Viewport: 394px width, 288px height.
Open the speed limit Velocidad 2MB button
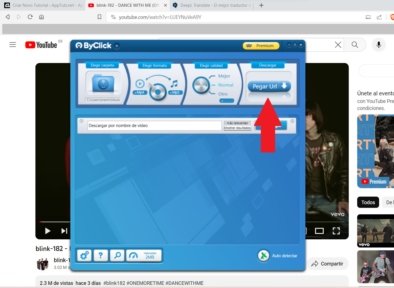tap(144, 255)
